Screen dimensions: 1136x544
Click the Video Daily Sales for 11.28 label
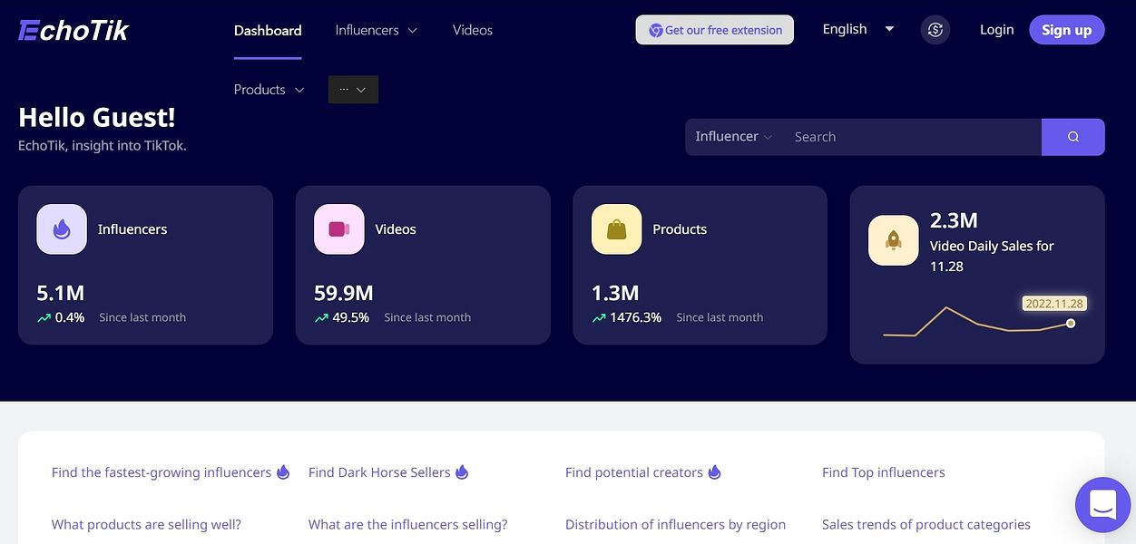pos(992,256)
